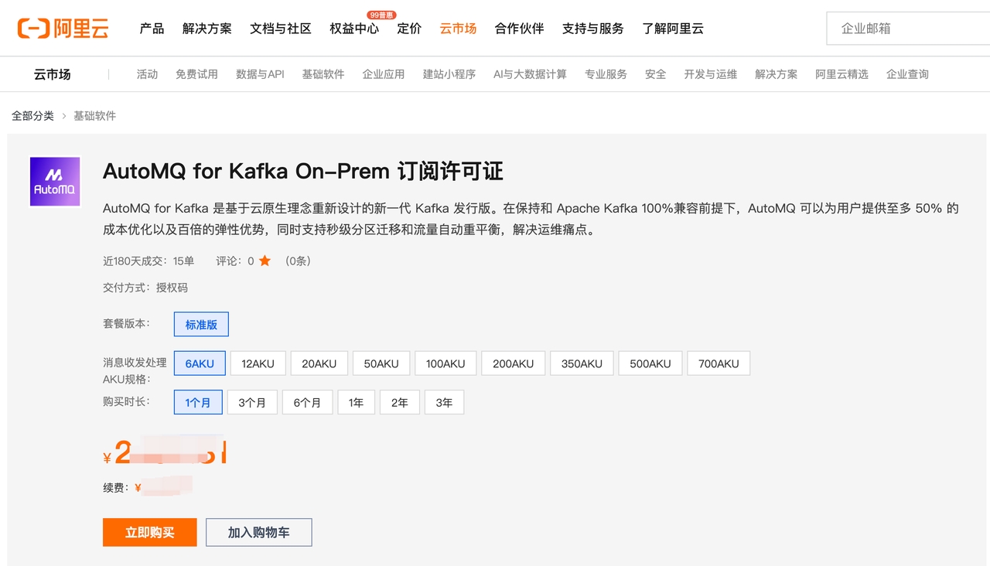Open the 文档与社区 top menu
The image size is (990, 566).
(x=281, y=29)
